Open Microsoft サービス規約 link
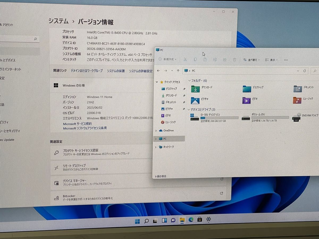 pyautogui.click(x=77, y=124)
